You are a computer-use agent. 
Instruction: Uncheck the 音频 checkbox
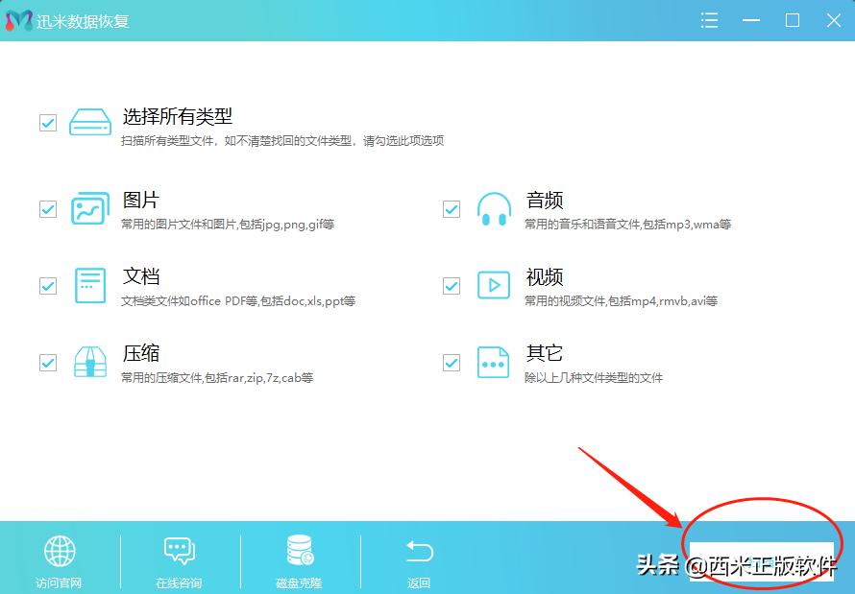click(451, 208)
